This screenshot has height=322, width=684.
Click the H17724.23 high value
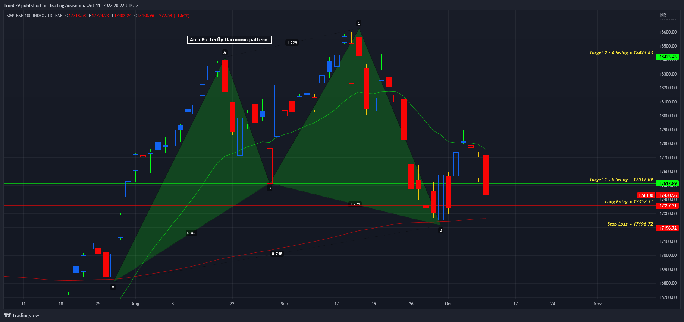[x=99, y=16]
